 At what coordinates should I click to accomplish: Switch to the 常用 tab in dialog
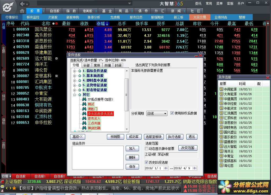coord(97,65)
